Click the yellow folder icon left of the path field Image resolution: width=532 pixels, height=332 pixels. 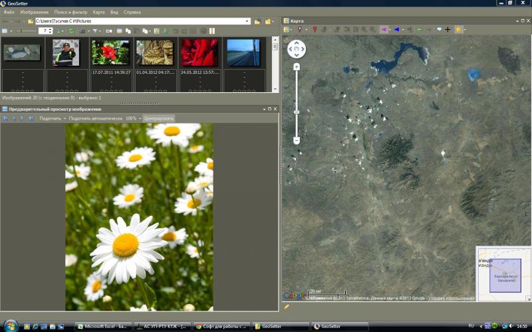point(31,21)
